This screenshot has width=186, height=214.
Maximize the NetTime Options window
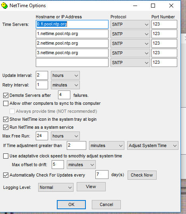tap(153, 6)
